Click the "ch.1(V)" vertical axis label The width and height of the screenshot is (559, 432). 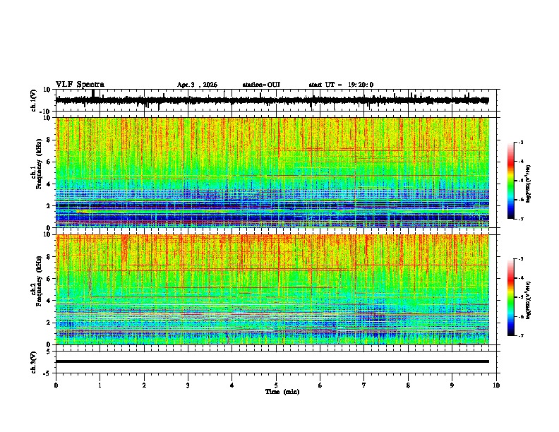pos(34,100)
